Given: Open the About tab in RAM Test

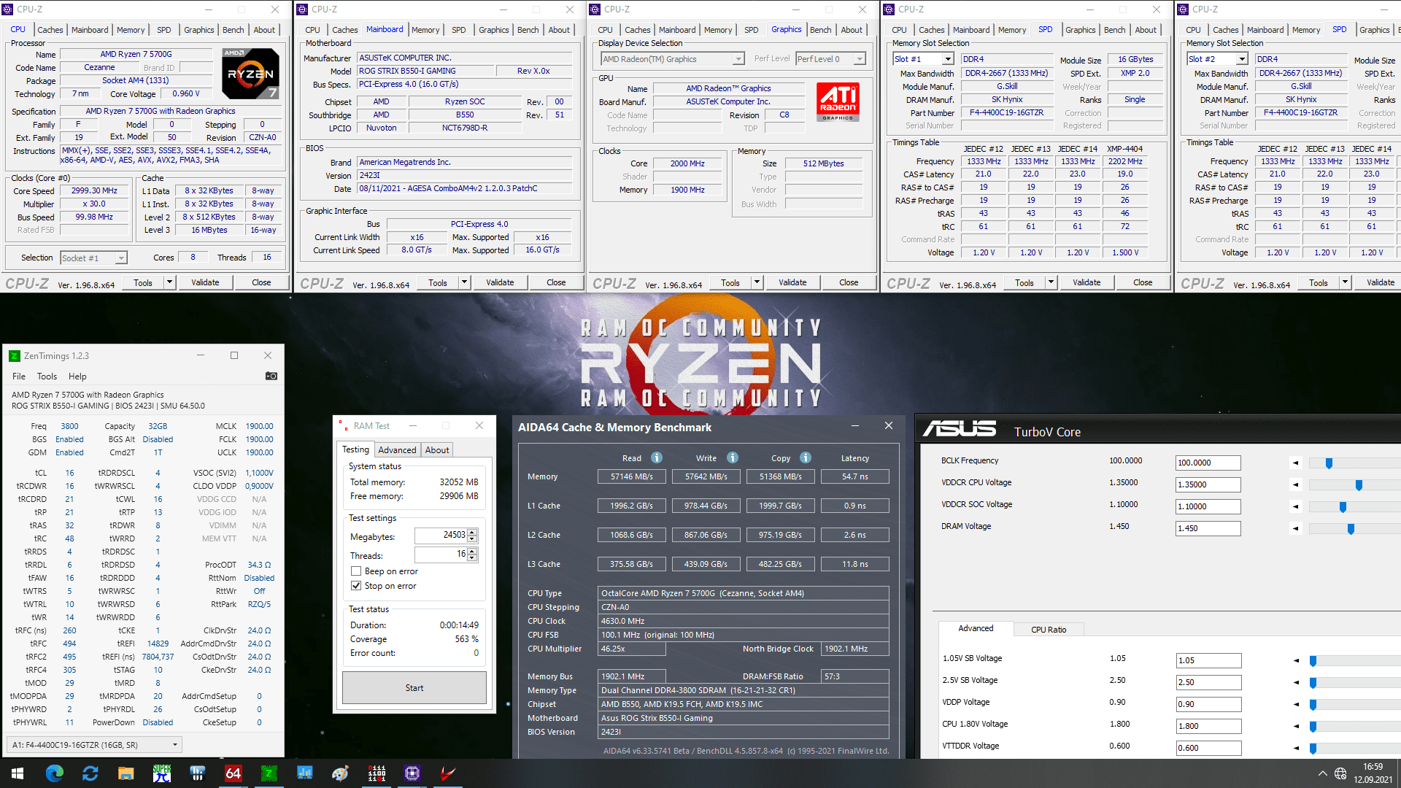Looking at the screenshot, I should tap(437, 450).
